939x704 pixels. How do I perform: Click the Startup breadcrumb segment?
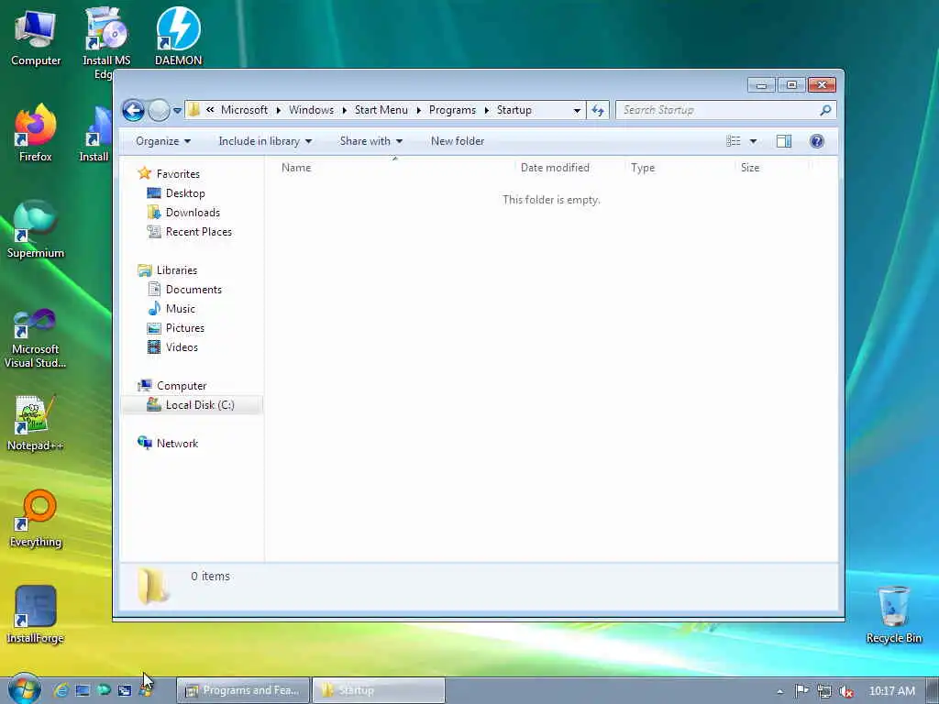(514, 110)
